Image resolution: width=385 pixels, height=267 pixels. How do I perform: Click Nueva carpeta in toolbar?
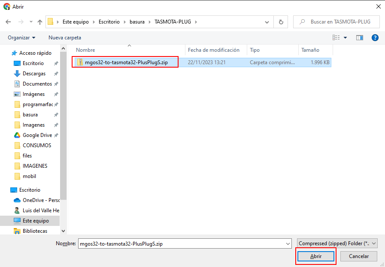65,38
